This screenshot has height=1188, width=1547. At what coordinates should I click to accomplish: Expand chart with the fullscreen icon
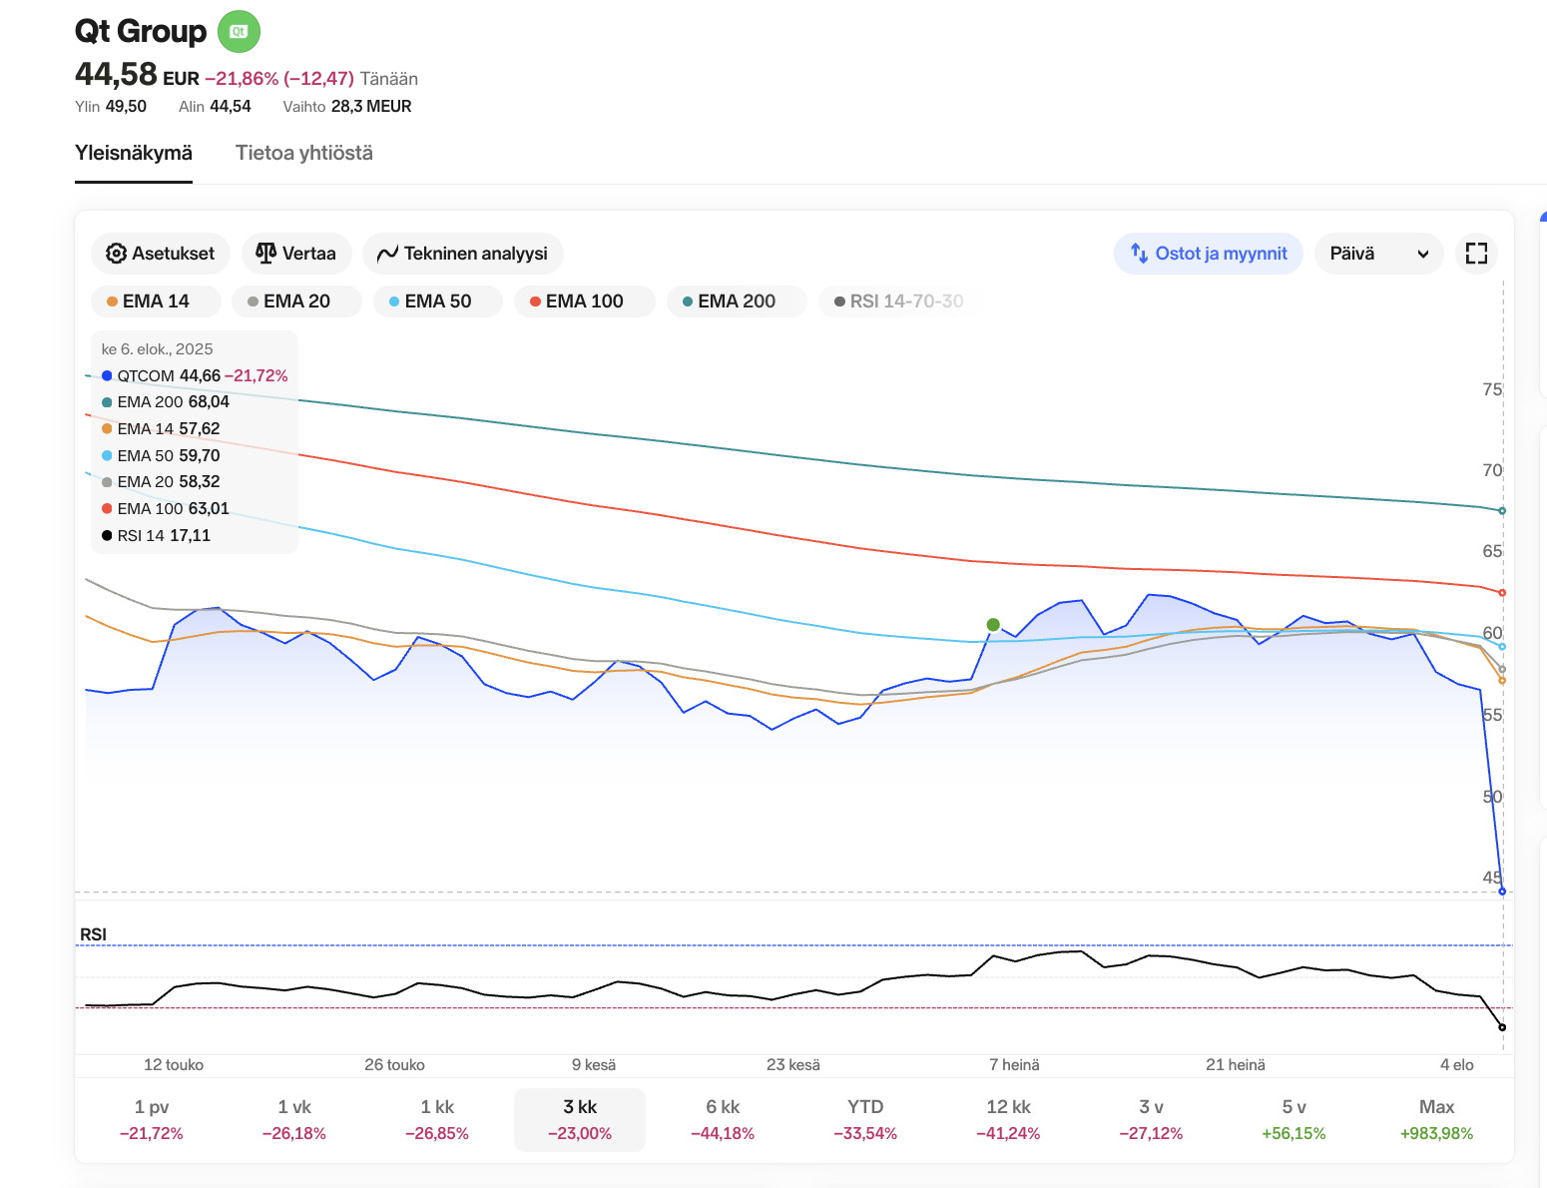[x=1476, y=254]
